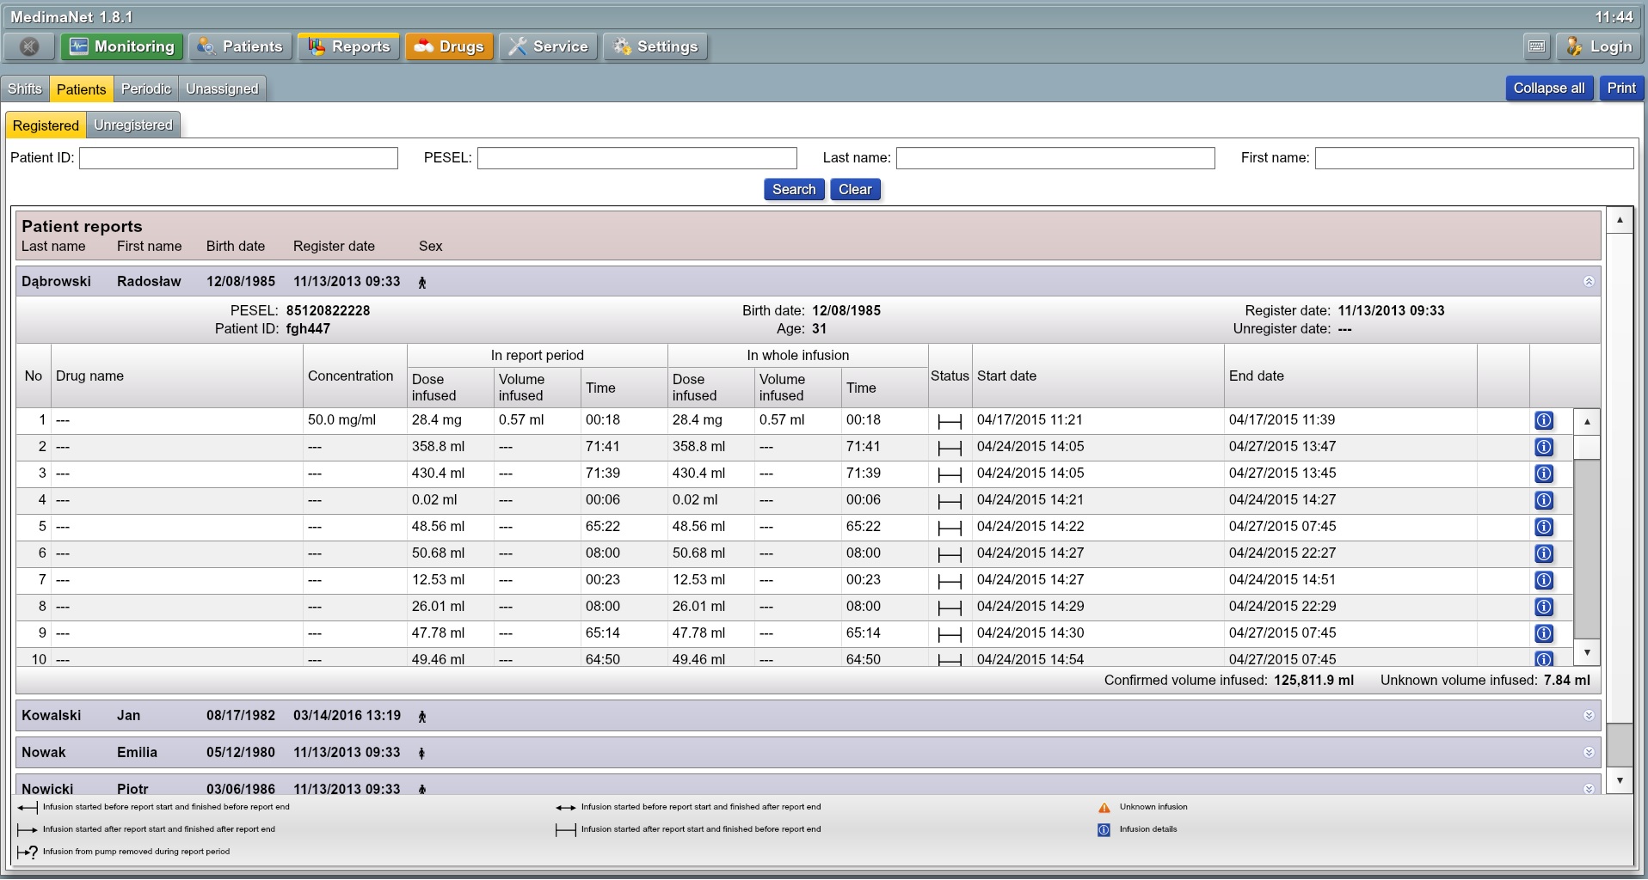1648x880 pixels.
Task: Click start date 04/17/2015 11:21
Action: (1030, 420)
